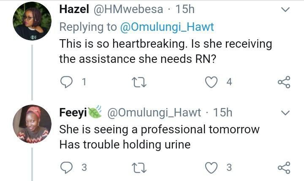
Task: Share Hazel's tweet
Action: pyautogui.click(x=284, y=82)
